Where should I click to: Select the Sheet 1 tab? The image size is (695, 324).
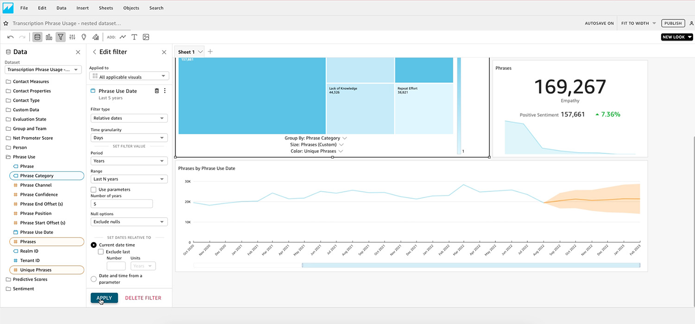tap(186, 52)
